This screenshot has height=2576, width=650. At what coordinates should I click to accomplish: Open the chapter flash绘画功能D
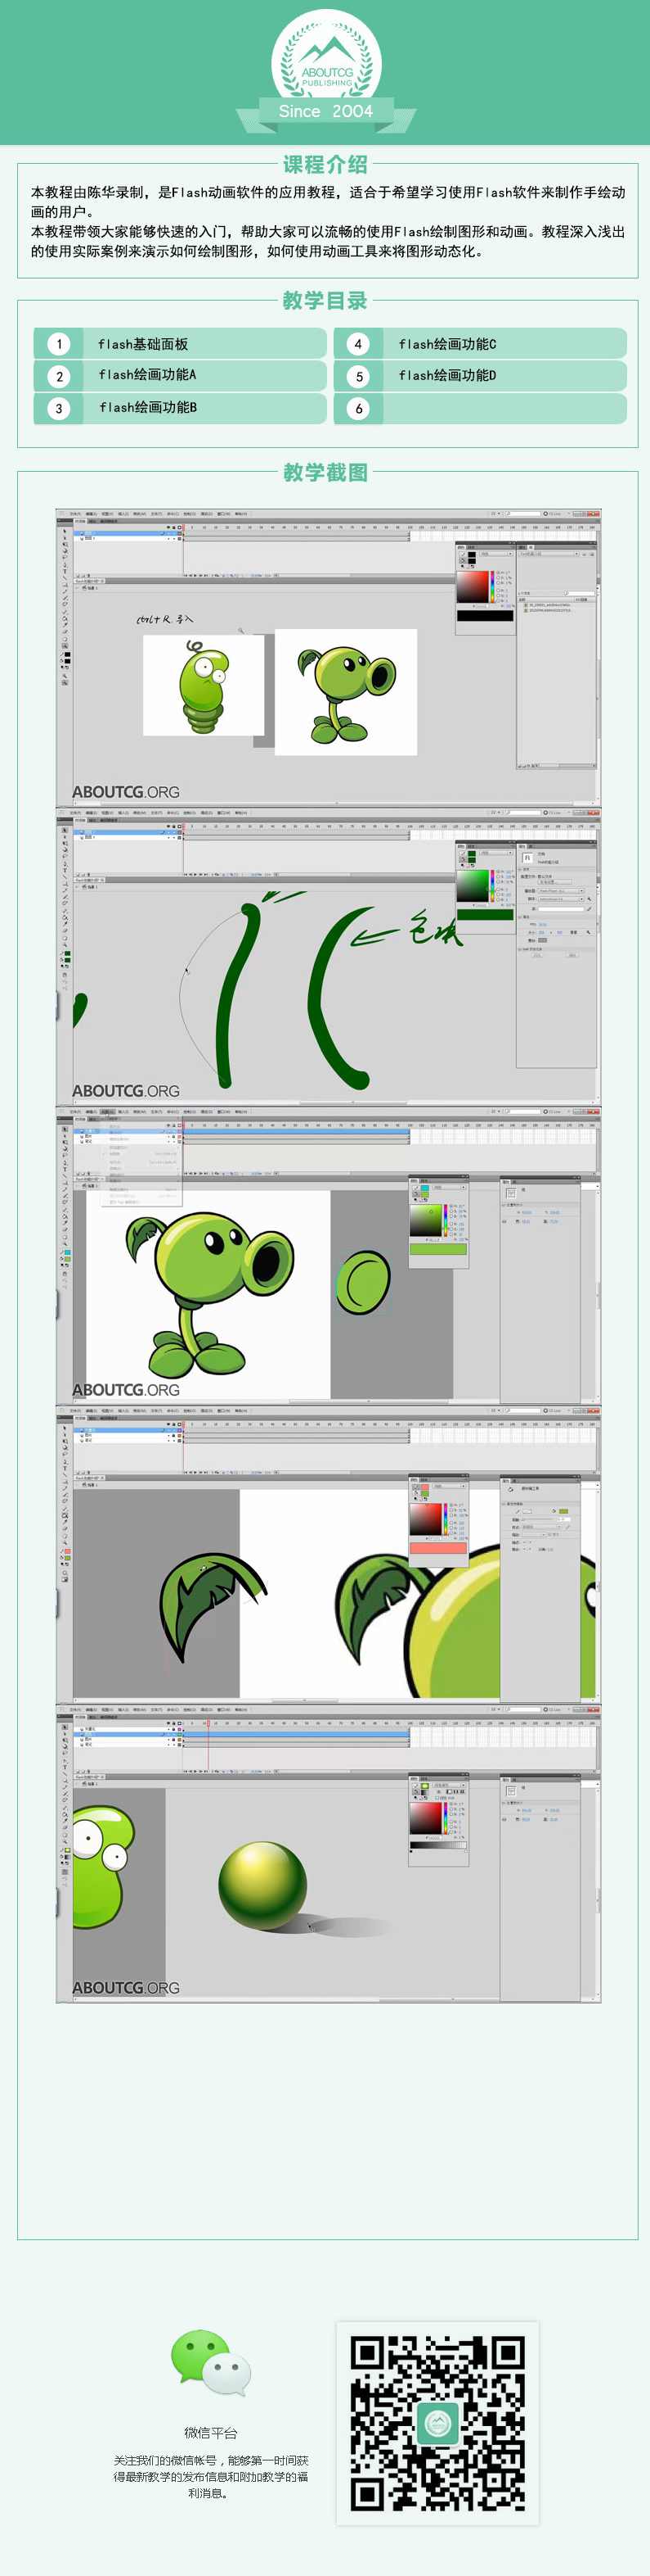[447, 375]
